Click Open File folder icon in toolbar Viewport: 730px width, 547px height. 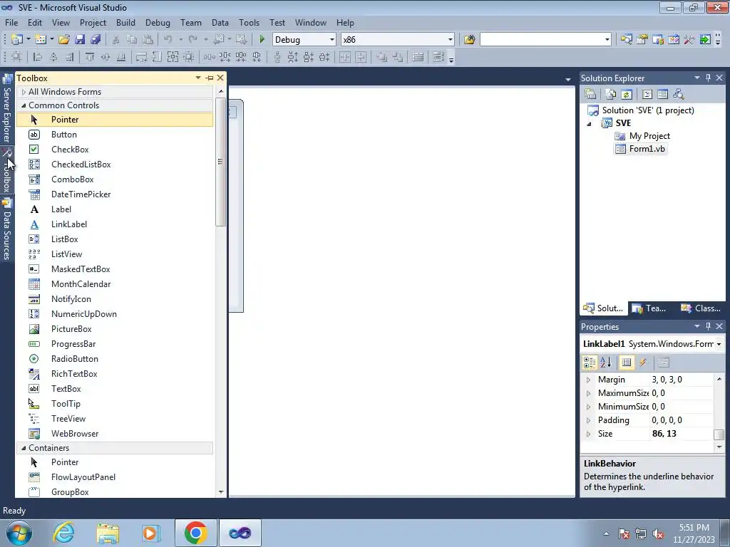(x=64, y=40)
